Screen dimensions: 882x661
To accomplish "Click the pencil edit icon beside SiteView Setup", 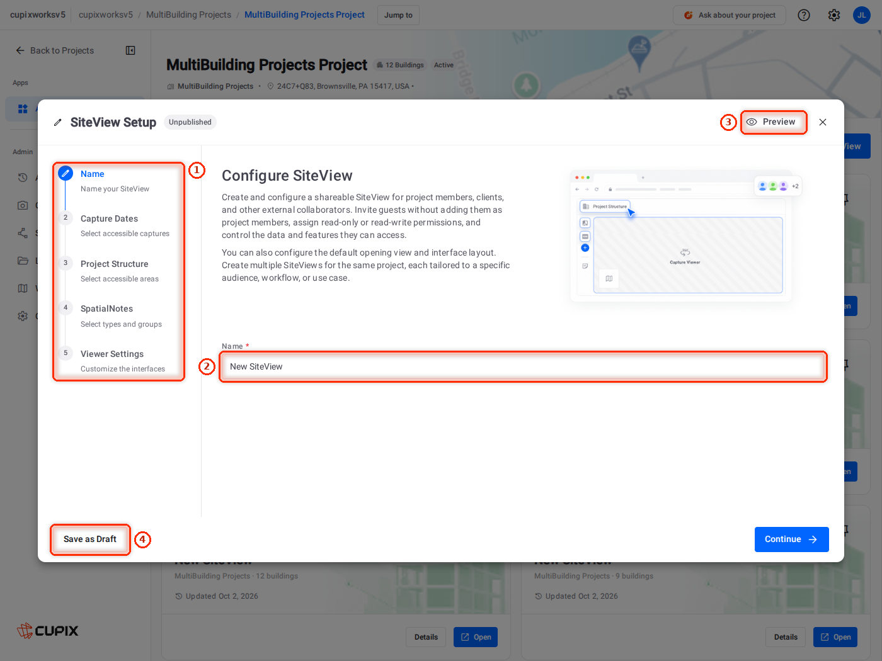I will tap(58, 123).
